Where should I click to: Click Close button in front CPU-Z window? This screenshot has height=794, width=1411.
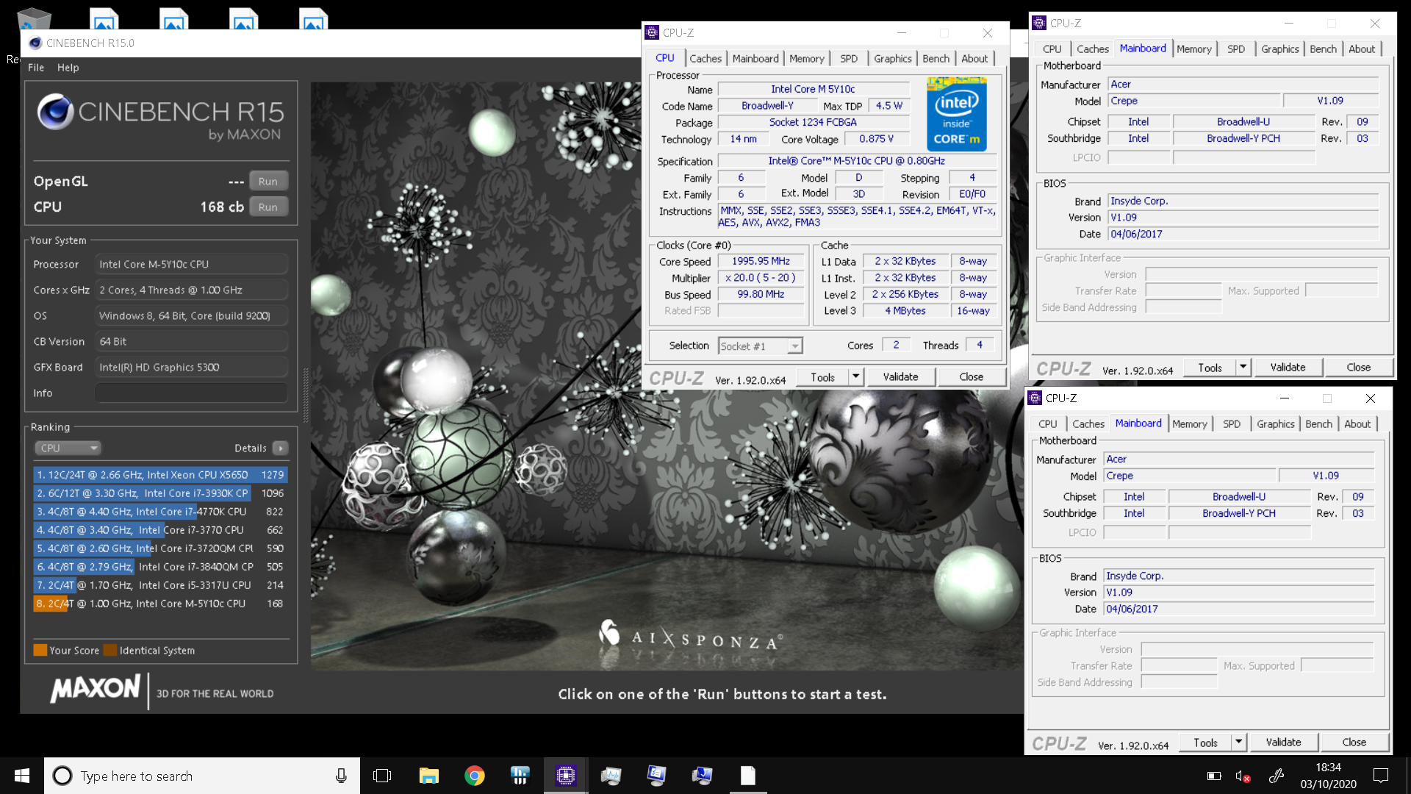[971, 377]
